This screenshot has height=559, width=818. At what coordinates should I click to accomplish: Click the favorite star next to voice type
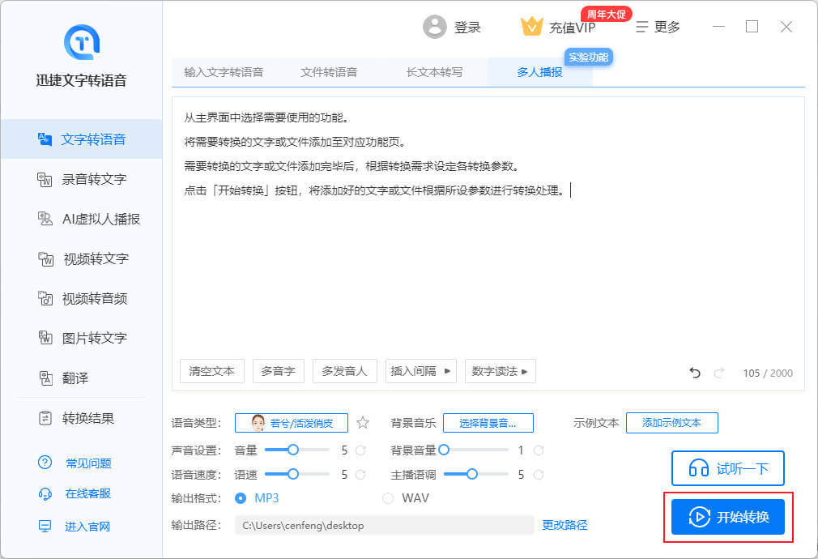tap(363, 422)
